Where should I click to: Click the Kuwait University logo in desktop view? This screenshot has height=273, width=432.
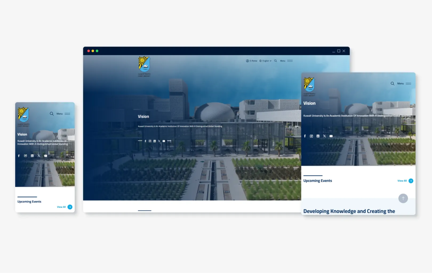click(144, 65)
